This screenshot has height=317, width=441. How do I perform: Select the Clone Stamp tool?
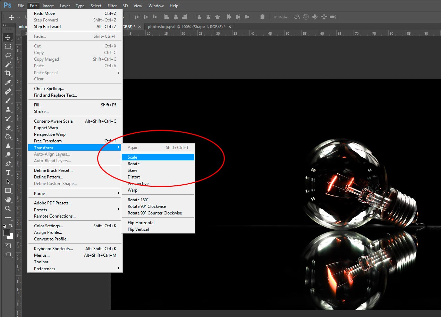8,109
